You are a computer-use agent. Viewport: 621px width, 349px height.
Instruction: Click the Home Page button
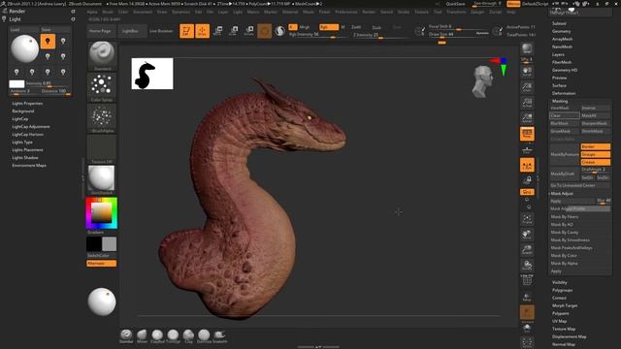[100, 31]
